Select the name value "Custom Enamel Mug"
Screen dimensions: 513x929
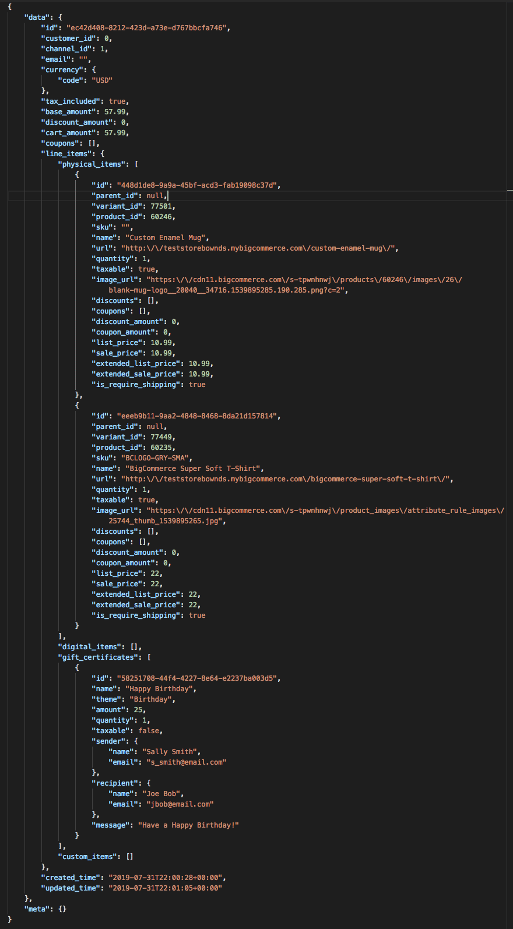(165, 238)
